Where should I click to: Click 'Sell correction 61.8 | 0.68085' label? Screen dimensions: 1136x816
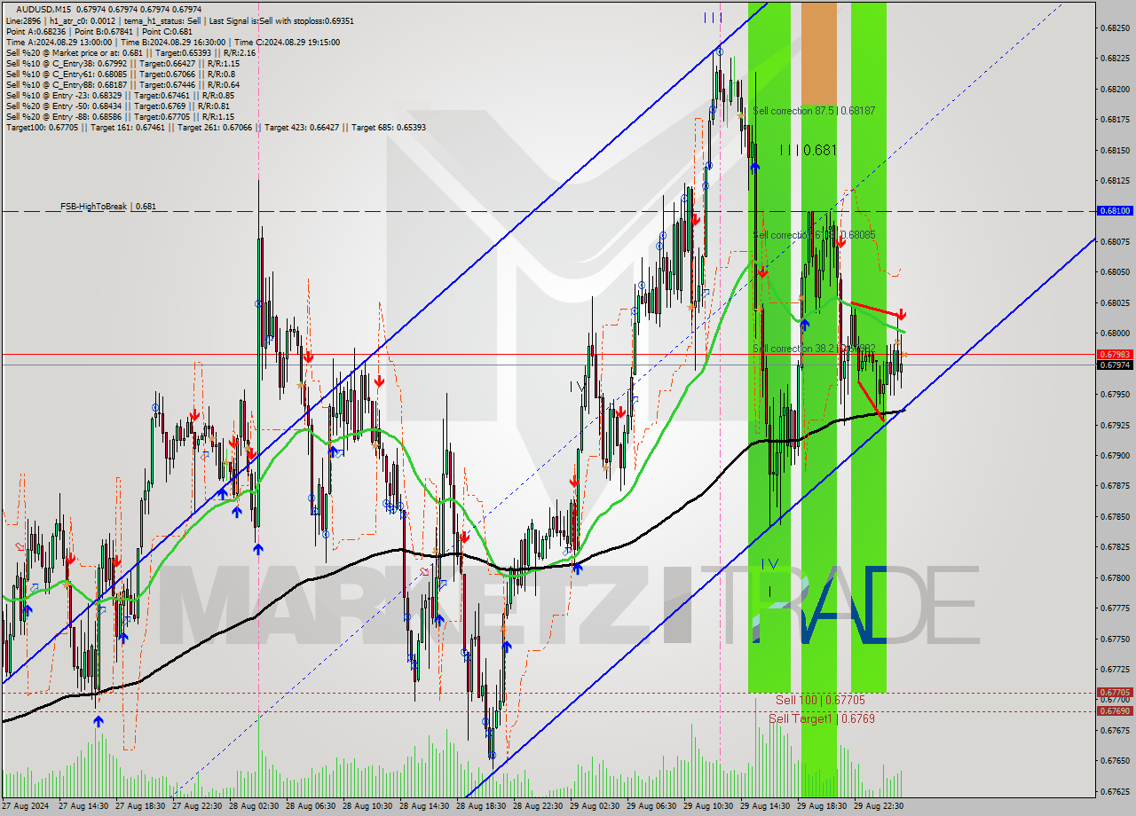814,235
